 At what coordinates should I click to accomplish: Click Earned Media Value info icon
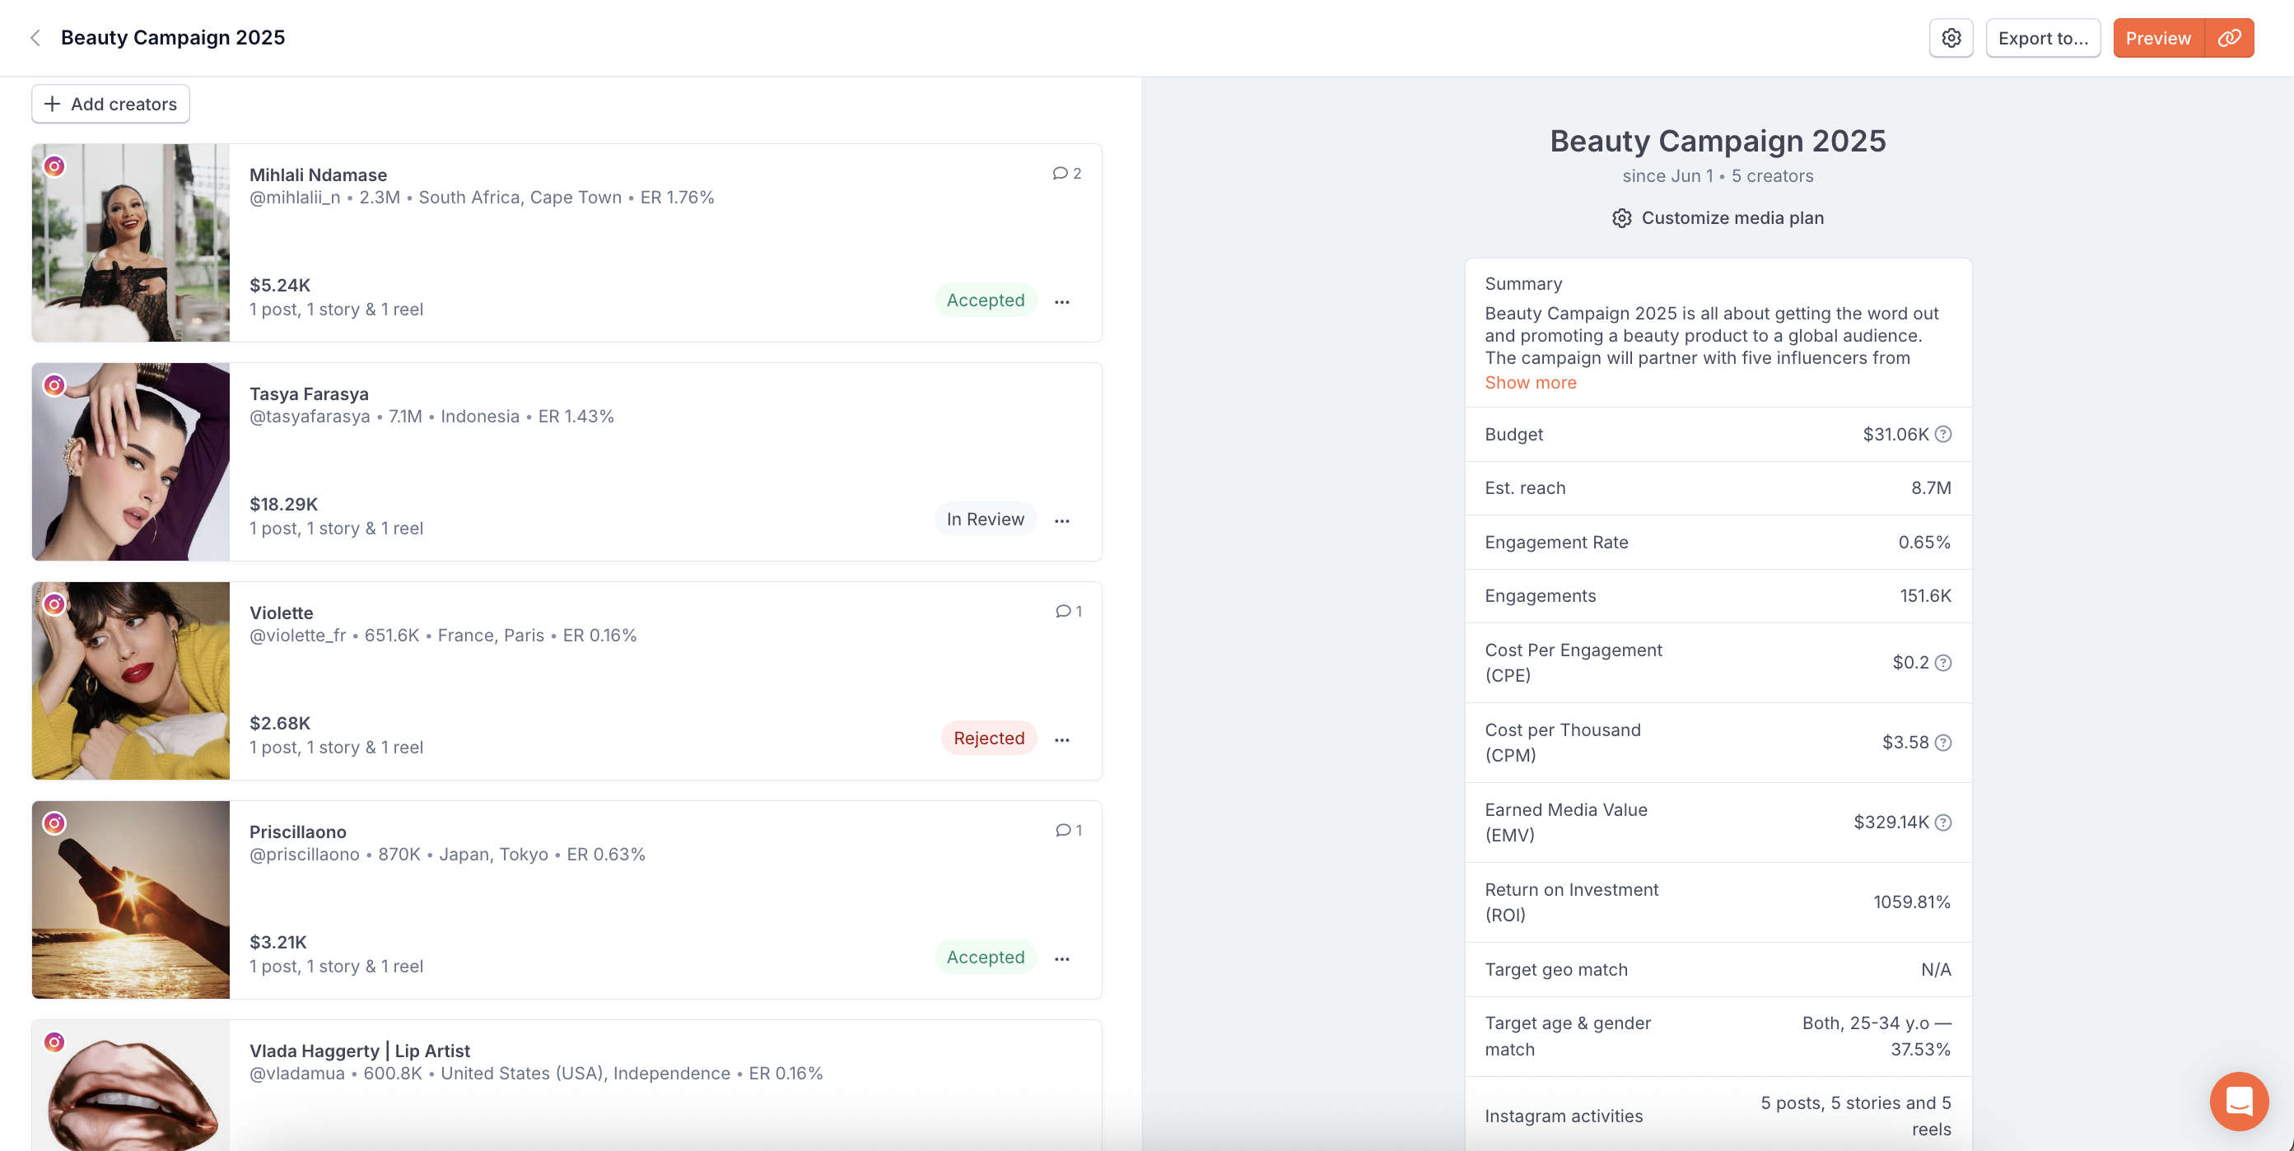[1943, 822]
